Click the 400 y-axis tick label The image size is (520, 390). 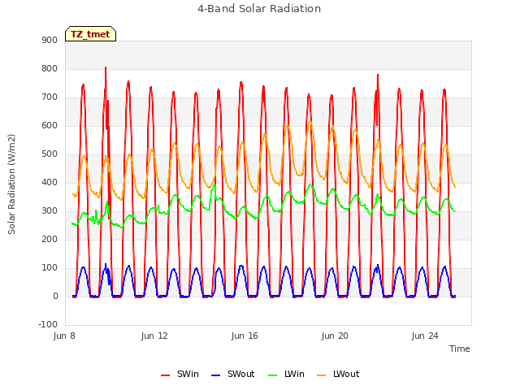50,182
